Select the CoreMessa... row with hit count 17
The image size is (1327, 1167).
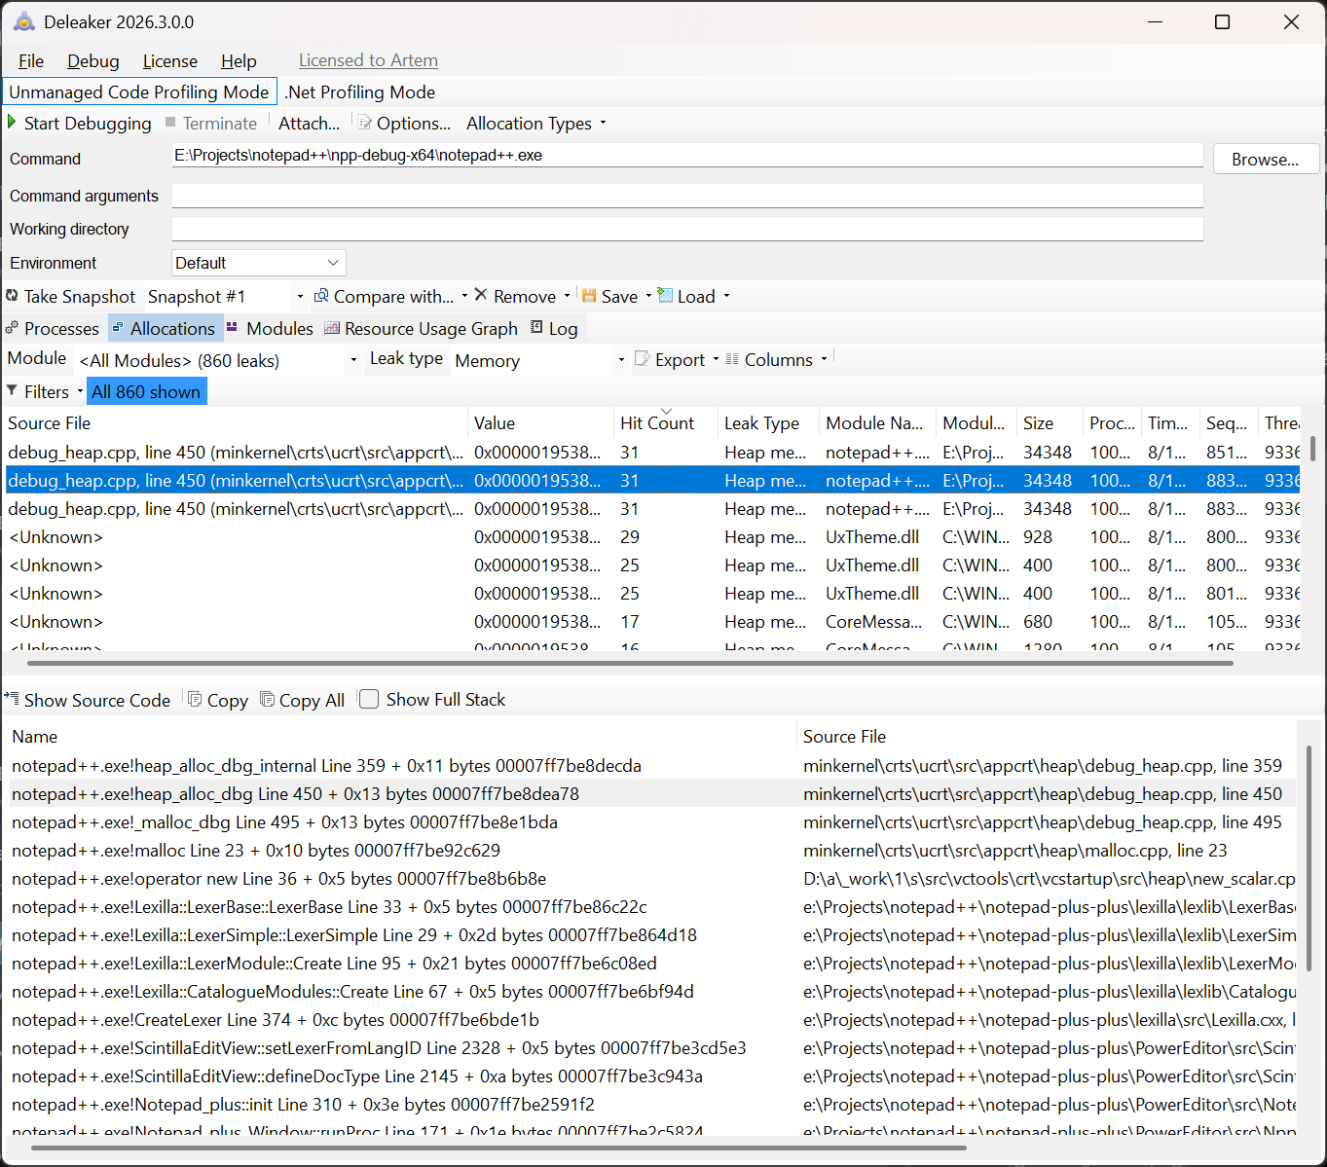click(x=652, y=622)
